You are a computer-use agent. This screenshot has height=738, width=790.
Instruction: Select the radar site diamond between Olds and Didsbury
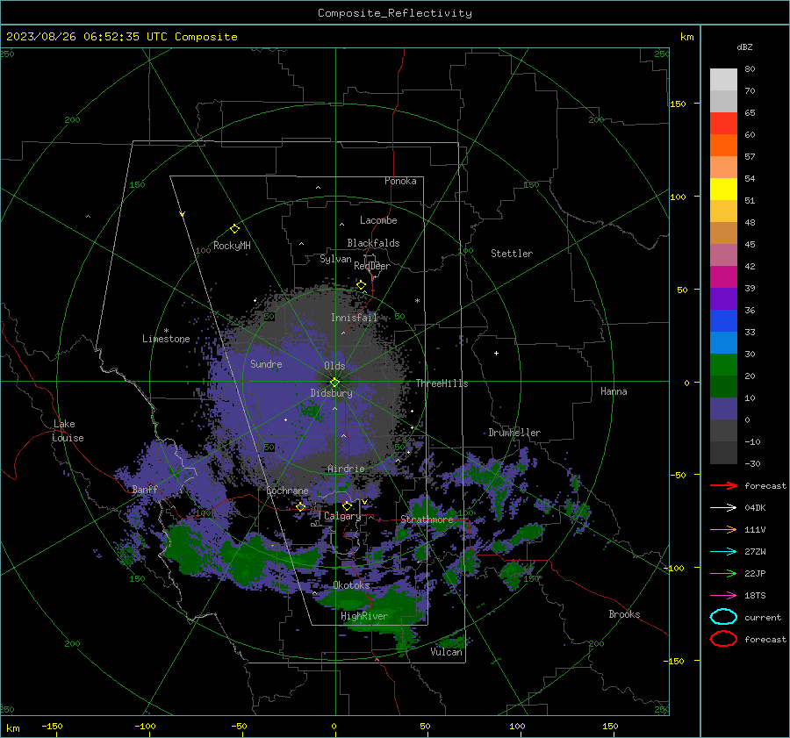(x=335, y=383)
